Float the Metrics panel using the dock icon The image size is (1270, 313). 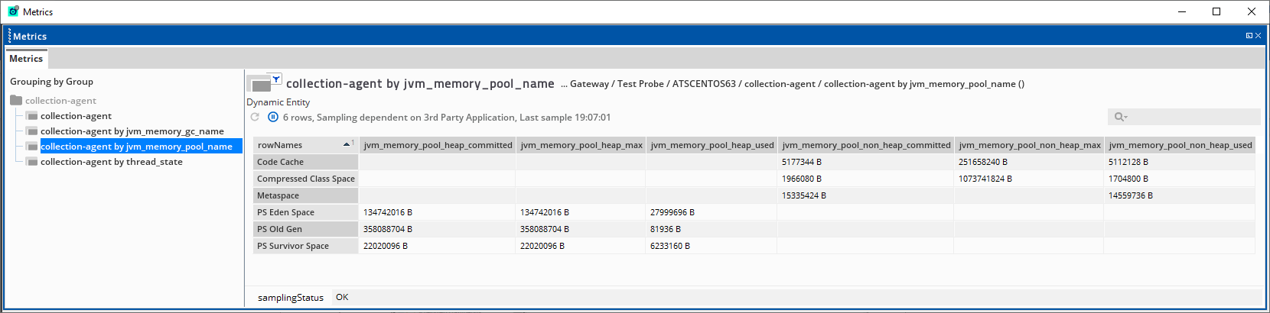(x=1249, y=36)
